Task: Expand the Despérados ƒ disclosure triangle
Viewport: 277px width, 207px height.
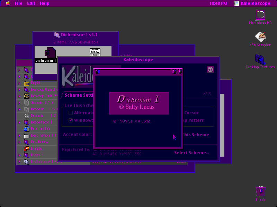Action: tap(19, 122)
